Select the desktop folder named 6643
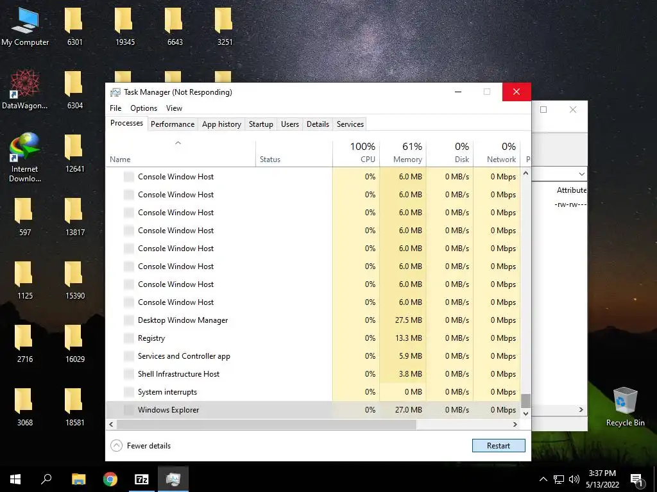The height and width of the screenshot is (492, 657). pos(175,26)
